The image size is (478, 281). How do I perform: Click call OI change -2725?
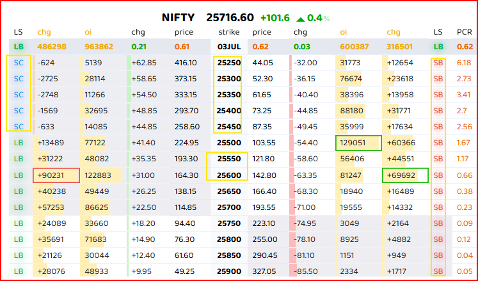[46, 79]
